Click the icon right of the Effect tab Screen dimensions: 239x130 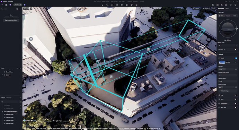point(237,9)
